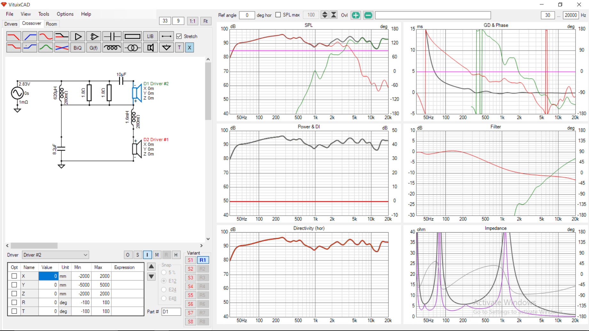Toggle the M button above parameter table
This screenshot has height=331, width=589.
157,255
